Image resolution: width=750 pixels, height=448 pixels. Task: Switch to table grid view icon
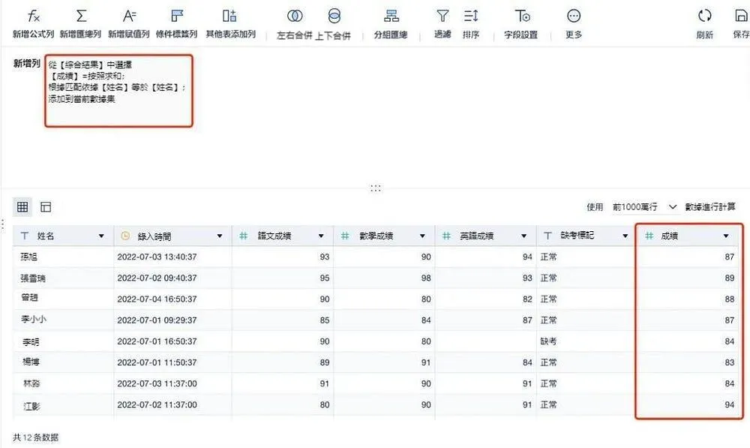pos(22,207)
